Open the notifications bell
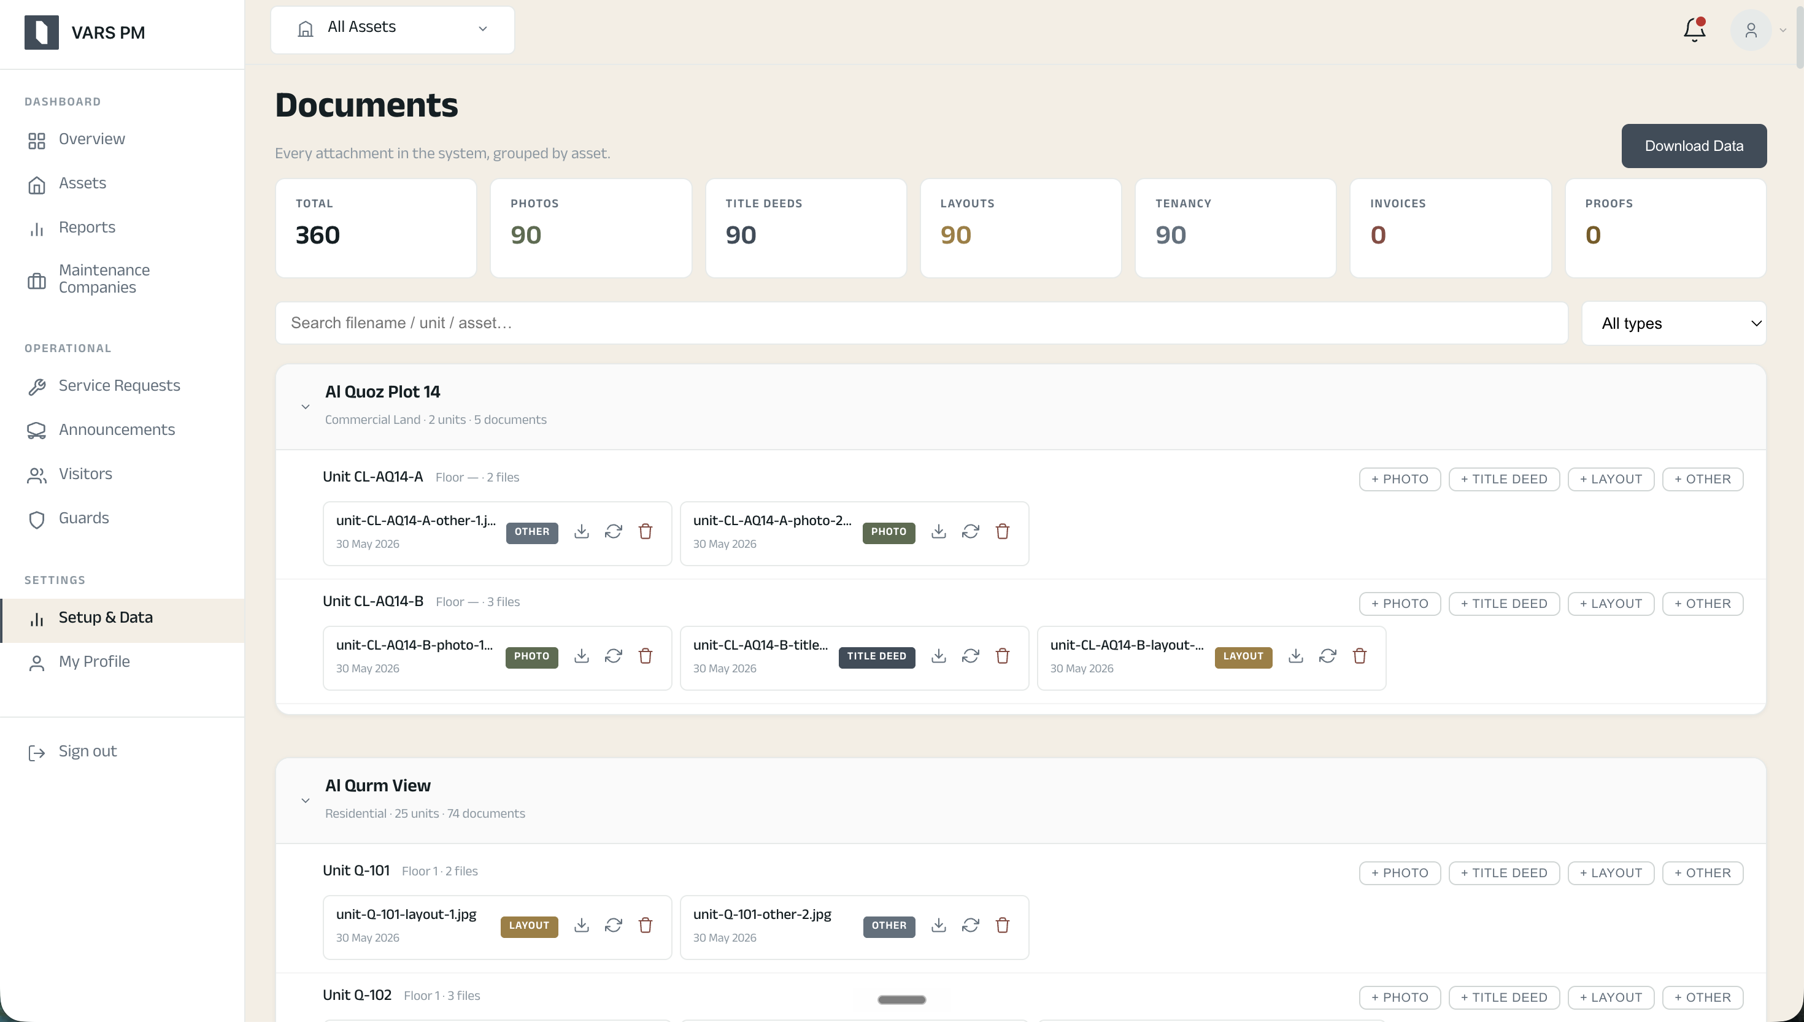 1695,29
